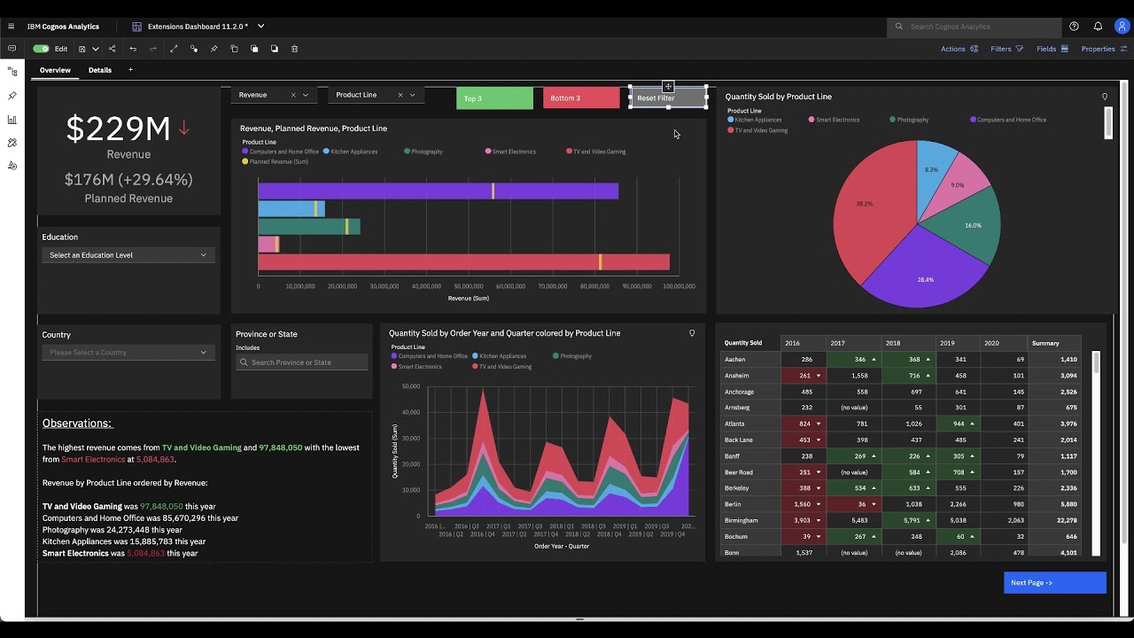
Task: Click the pin icon in the toolbar
Action: (214, 49)
